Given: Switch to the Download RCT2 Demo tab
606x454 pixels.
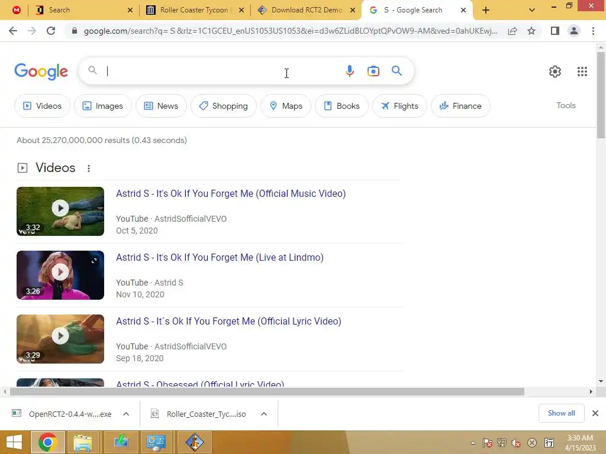Looking at the screenshot, I should (307, 10).
